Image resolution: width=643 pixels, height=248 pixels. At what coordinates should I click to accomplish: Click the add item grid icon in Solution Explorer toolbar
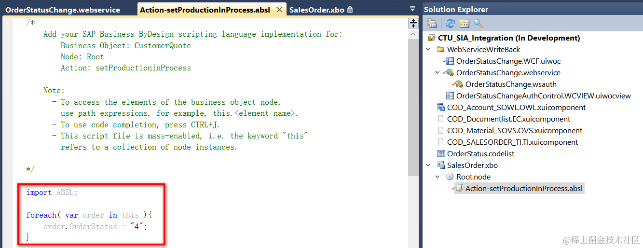click(x=464, y=23)
